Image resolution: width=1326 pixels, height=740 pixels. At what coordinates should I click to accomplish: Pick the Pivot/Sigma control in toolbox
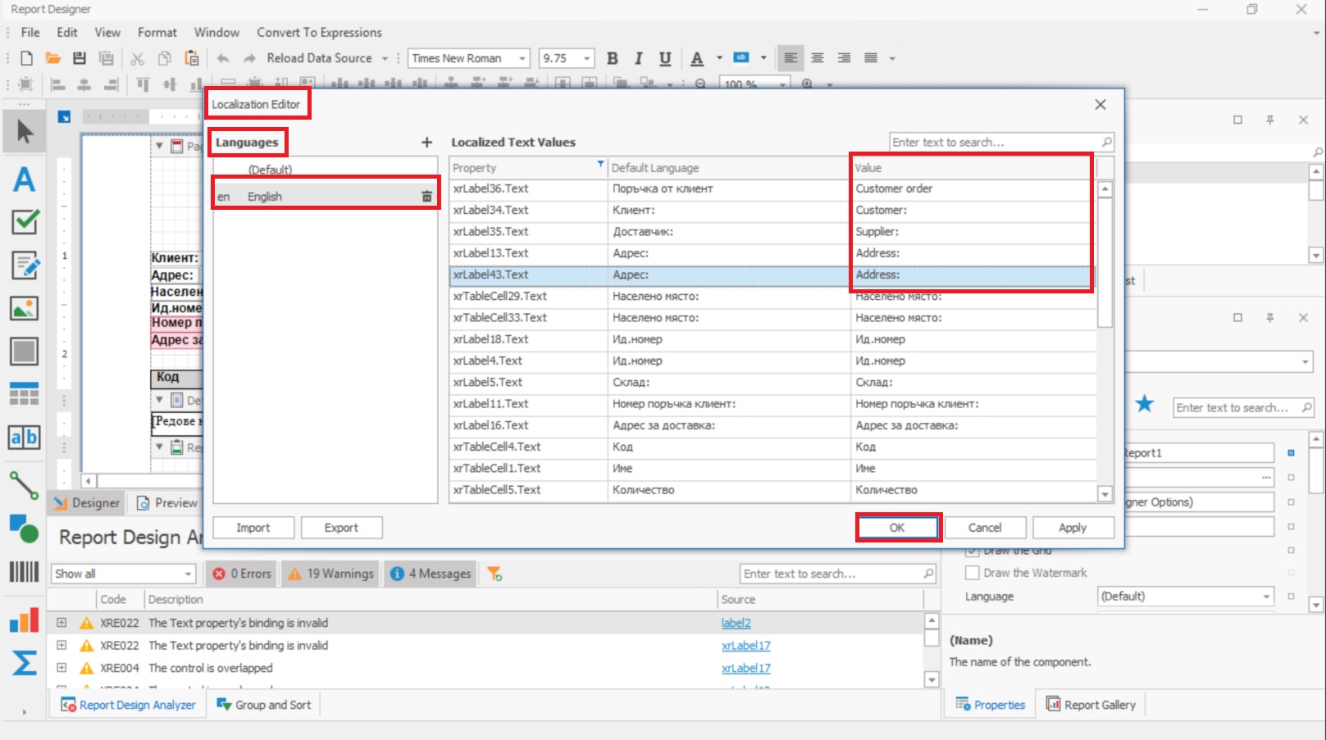[x=24, y=662]
